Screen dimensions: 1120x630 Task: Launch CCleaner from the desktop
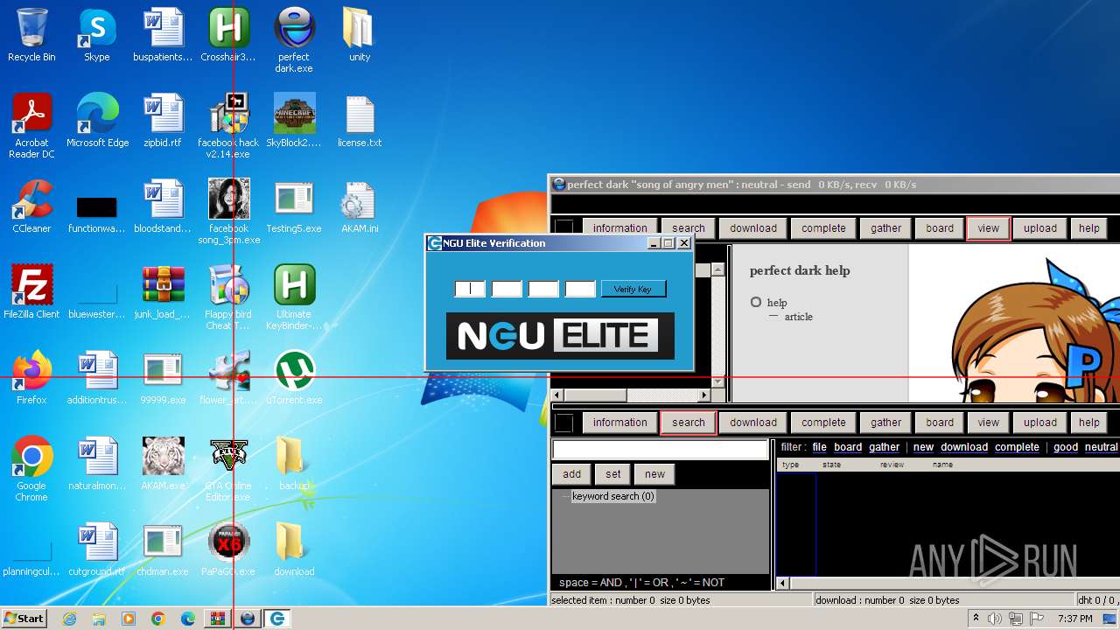click(x=31, y=207)
